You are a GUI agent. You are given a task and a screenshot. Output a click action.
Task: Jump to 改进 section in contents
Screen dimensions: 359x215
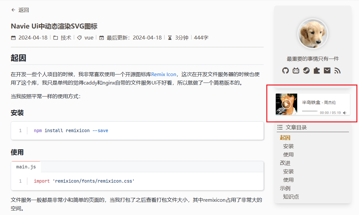(285, 163)
